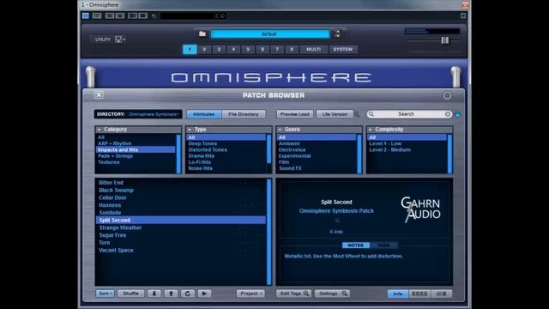The image size is (549, 309).
Task: Select part 5 tab
Action: click(248, 50)
